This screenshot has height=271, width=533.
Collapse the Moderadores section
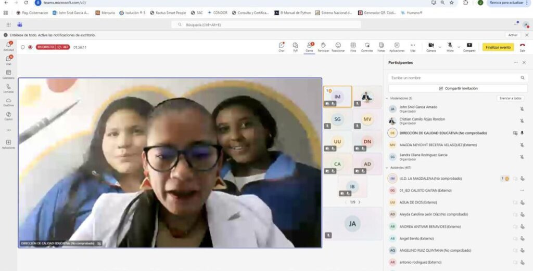click(x=387, y=98)
